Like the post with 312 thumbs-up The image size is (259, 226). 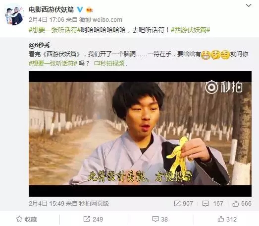(221, 219)
